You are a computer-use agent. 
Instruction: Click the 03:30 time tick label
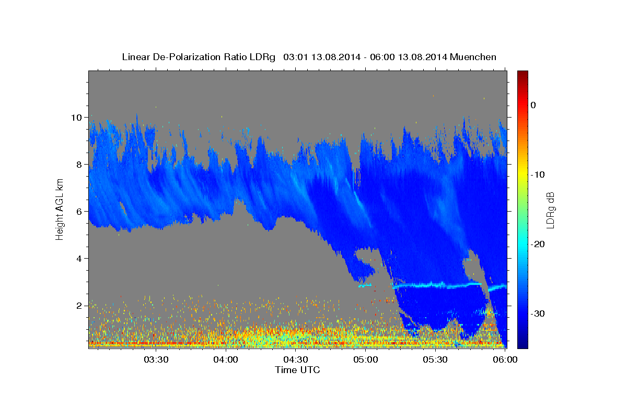[156, 359]
